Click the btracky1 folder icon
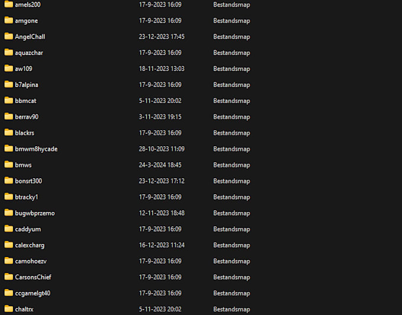Screen dimensions: 402x315 coord(8,197)
